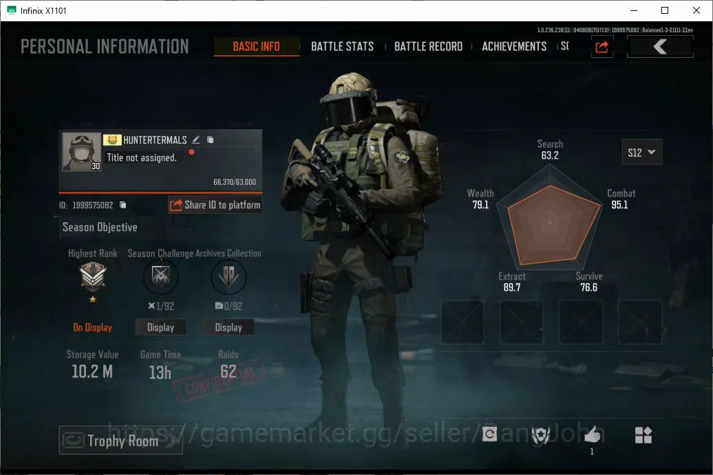
Task: Click the Game Time 13h figure
Action: [160, 373]
